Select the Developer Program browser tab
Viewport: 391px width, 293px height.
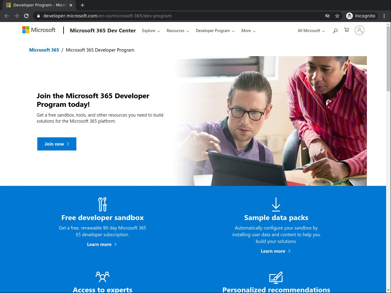(39, 5)
